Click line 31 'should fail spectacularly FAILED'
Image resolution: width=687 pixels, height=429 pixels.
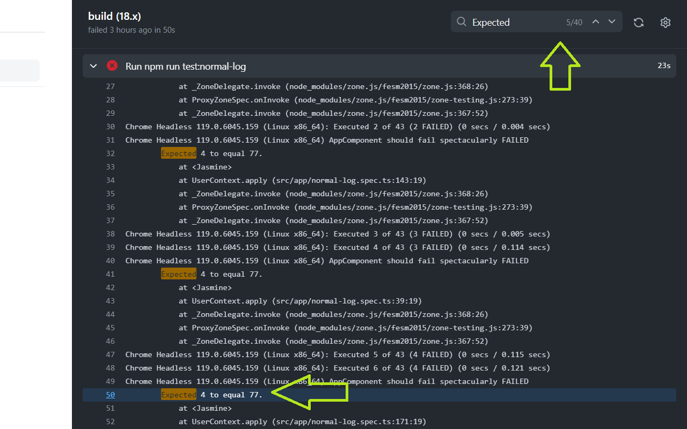pyautogui.click(x=327, y=140)
